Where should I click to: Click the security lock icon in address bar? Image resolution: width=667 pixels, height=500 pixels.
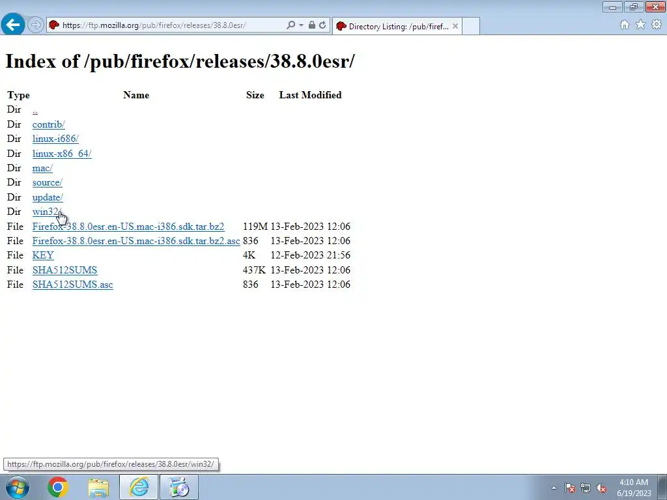(x=312, y=25)
